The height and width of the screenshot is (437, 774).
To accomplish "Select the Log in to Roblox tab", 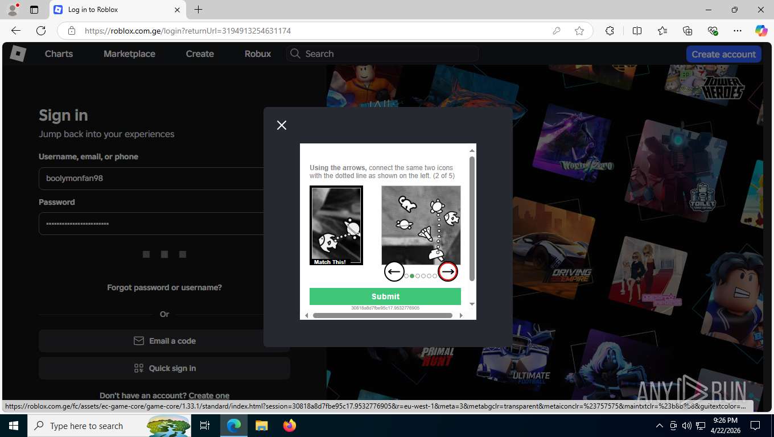I will coord(117,10).
